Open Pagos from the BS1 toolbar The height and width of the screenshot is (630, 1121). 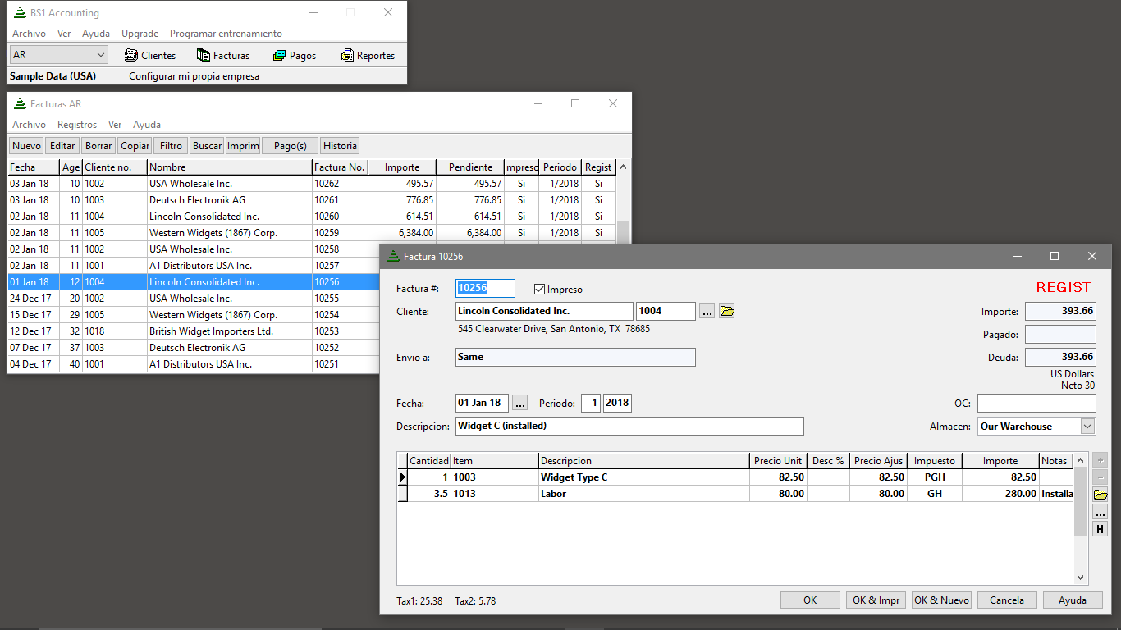[x=294, y=56]
